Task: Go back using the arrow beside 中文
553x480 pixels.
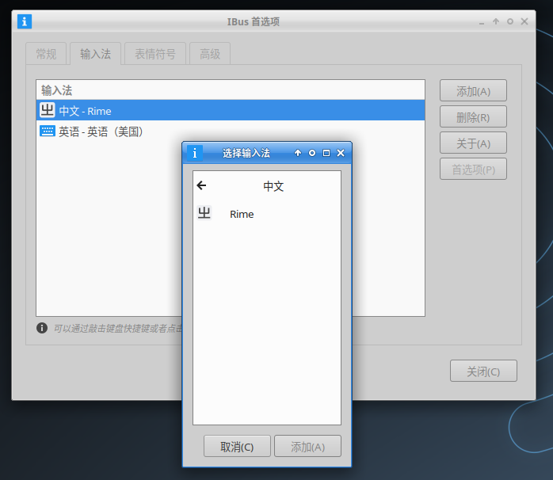Action: coord(201,185)
